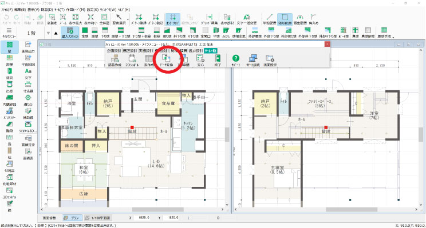The image size is (426, 228).
Task: Open the 設定(S) menu
Action: (93, 10)
